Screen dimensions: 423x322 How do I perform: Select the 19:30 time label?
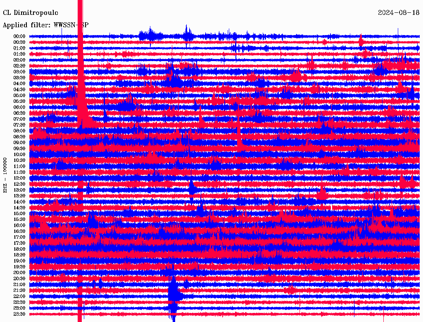pyautogui.click(x=19, y=267)
